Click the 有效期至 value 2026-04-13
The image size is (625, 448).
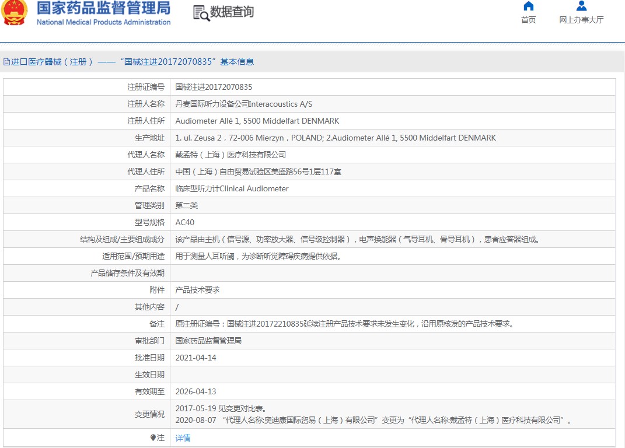pos(195,392)
